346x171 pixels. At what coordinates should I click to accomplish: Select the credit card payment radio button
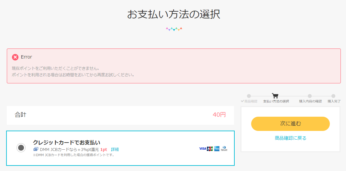pos(21,148)
